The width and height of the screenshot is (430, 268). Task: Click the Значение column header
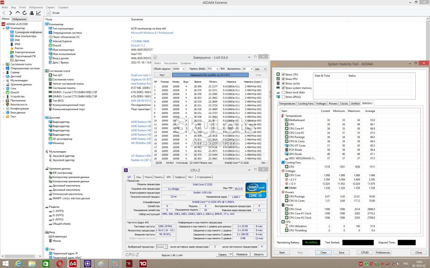pos(137,19)
